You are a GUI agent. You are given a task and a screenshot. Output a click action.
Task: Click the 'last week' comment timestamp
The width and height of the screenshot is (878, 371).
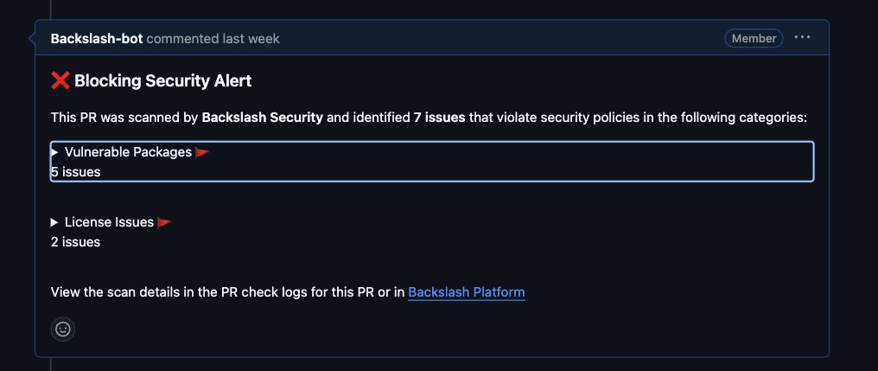251,39
